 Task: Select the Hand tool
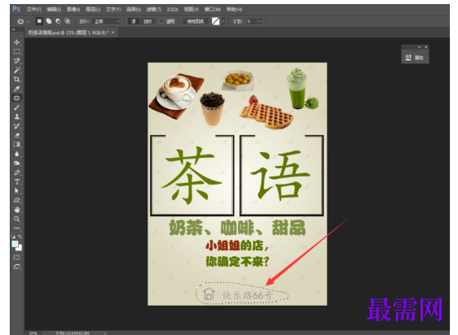point(16,210)
